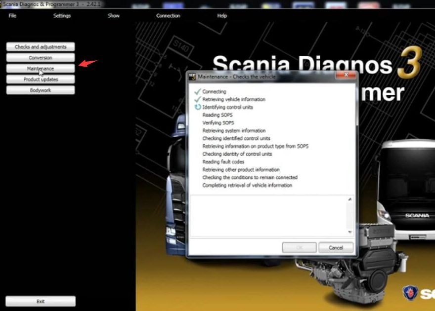Click the Exit button
Viewport: 435px width, 311px height.
coord(41,301)
